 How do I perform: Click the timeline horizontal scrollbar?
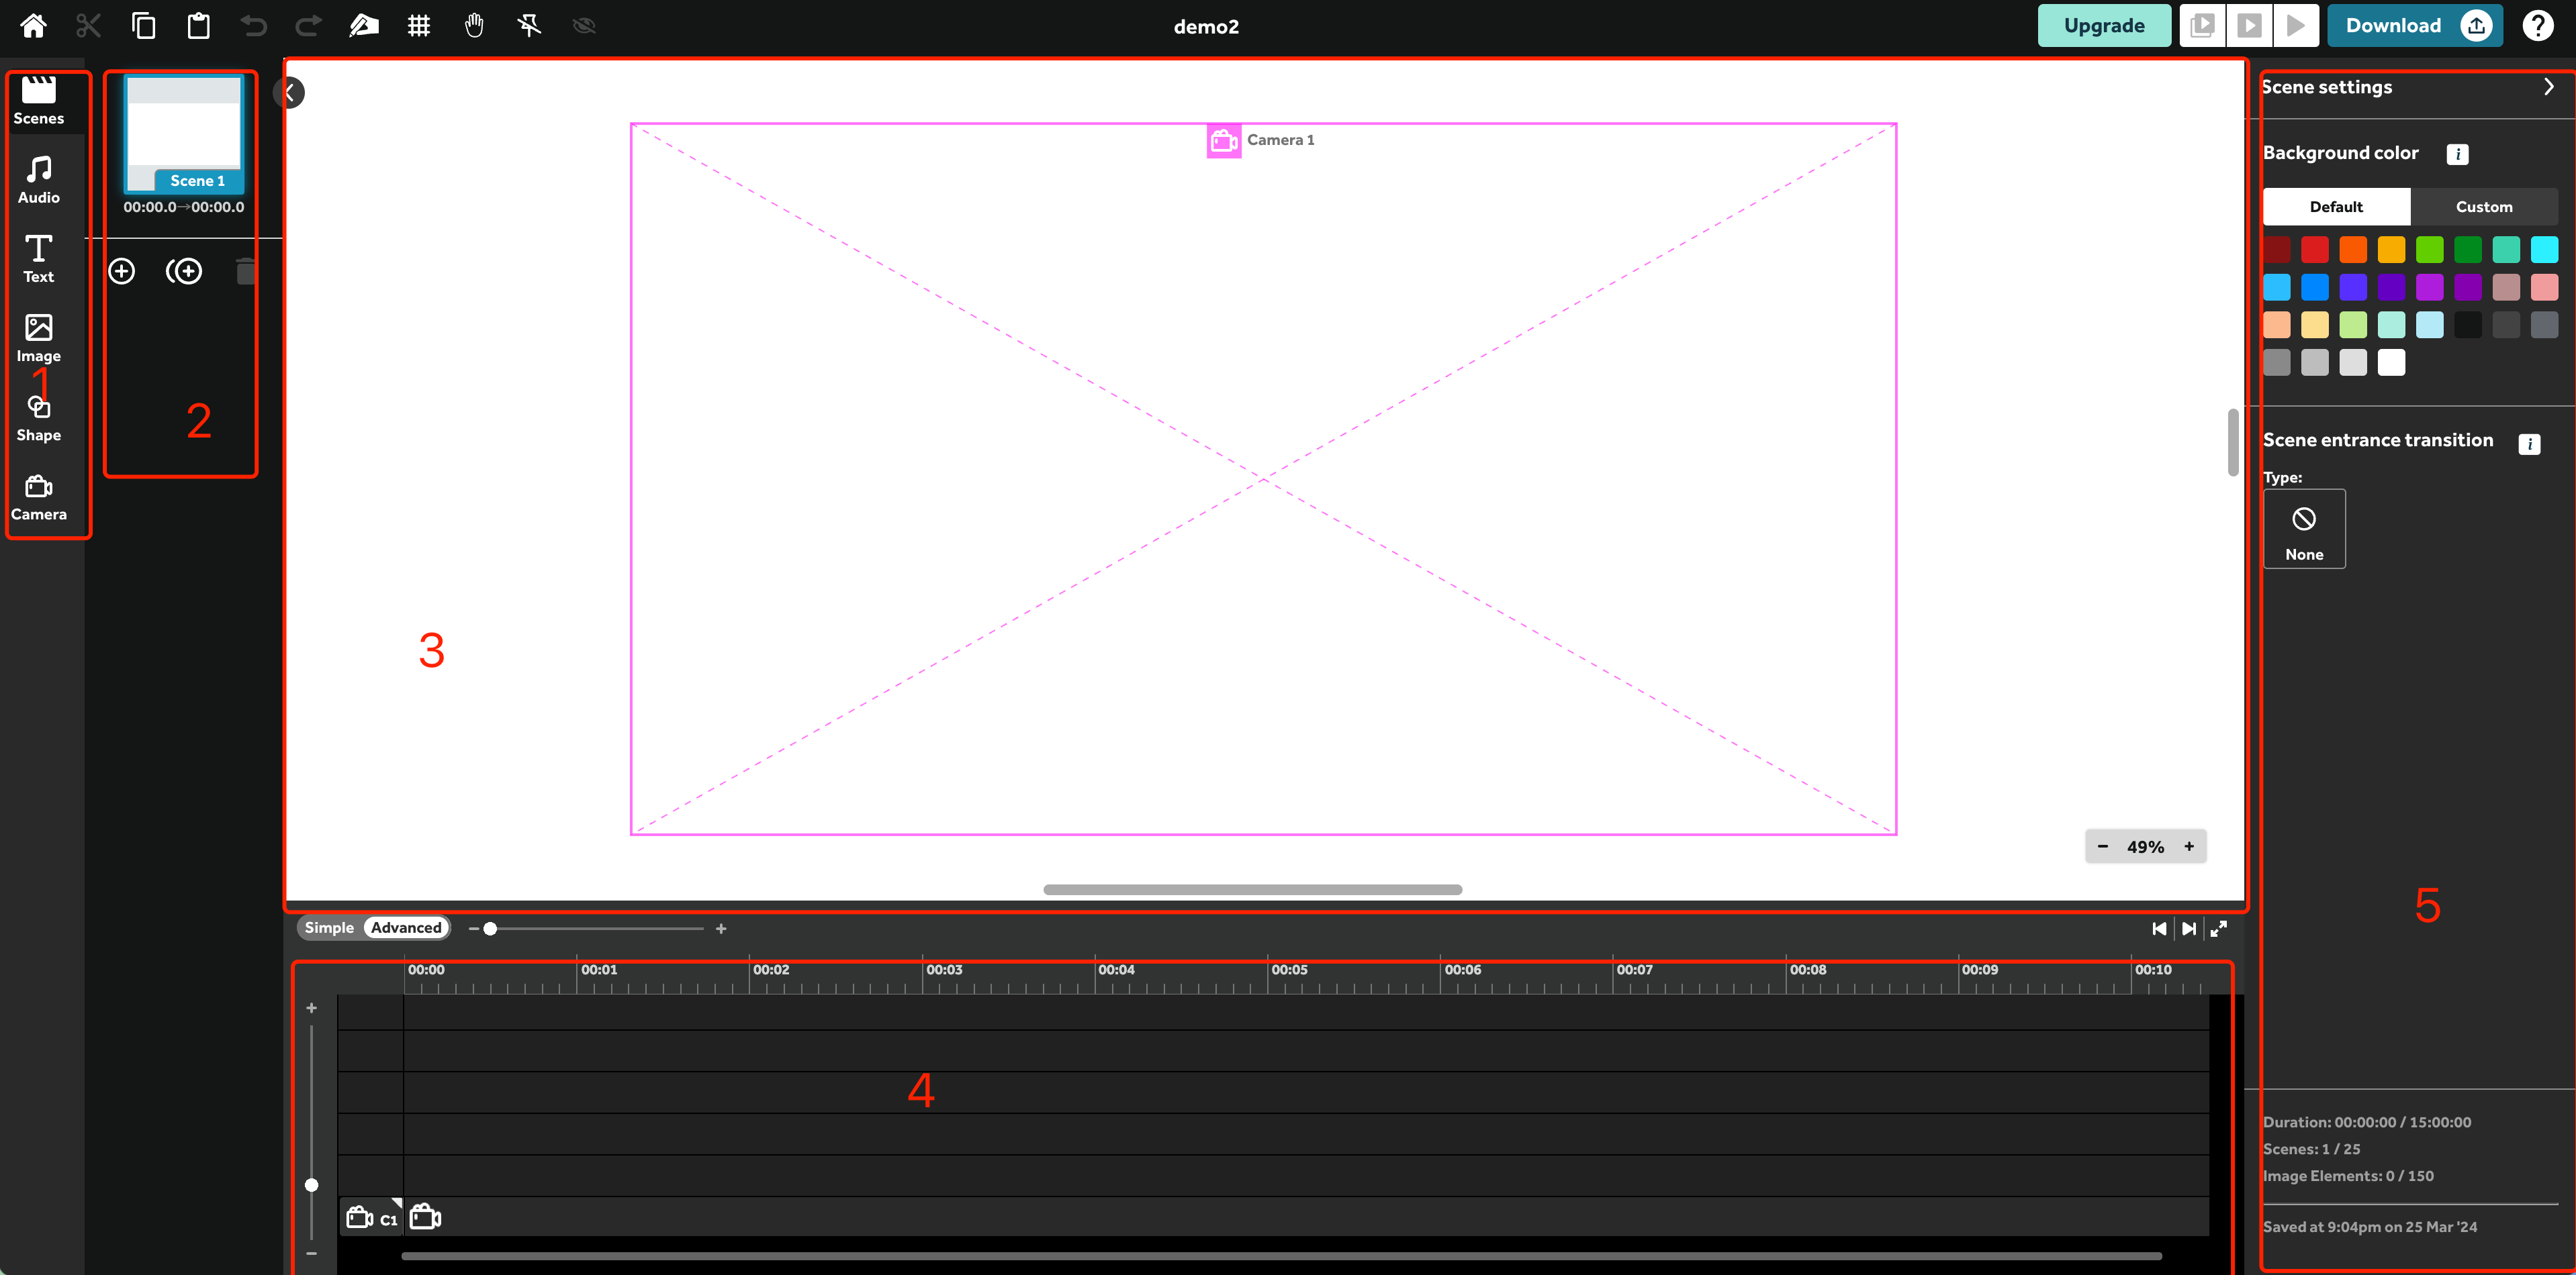(1281, 1256)
